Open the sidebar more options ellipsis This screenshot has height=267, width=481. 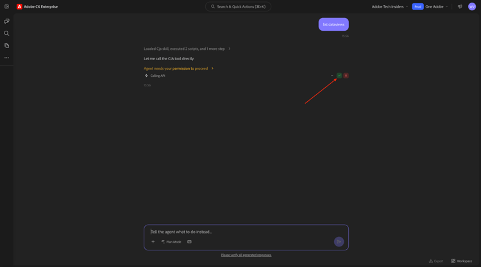coord(6,58)
